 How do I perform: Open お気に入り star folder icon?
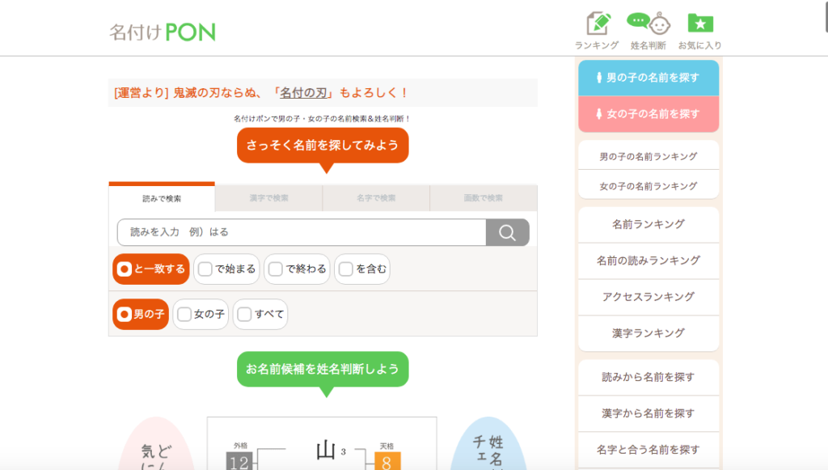(699, 24)
